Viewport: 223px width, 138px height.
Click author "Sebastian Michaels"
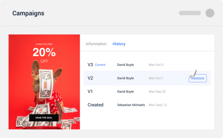coord(131,105)
